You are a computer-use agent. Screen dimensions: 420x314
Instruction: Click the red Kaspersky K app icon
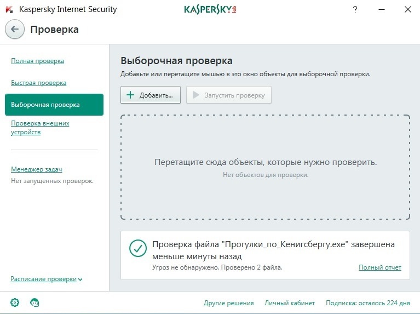pyautogui.click(x=9, y=10)
